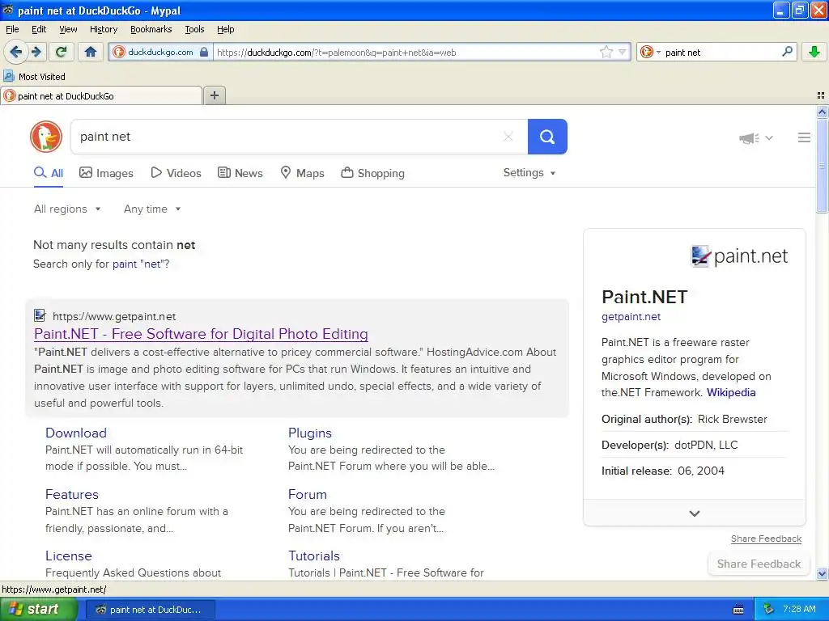This screenshot has width=829, height=621.
Task: Open the hamburger side menu
Action: pos(804,137)
